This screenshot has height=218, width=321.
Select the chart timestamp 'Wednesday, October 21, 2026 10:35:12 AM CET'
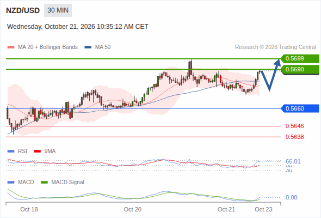coord(78,27)
